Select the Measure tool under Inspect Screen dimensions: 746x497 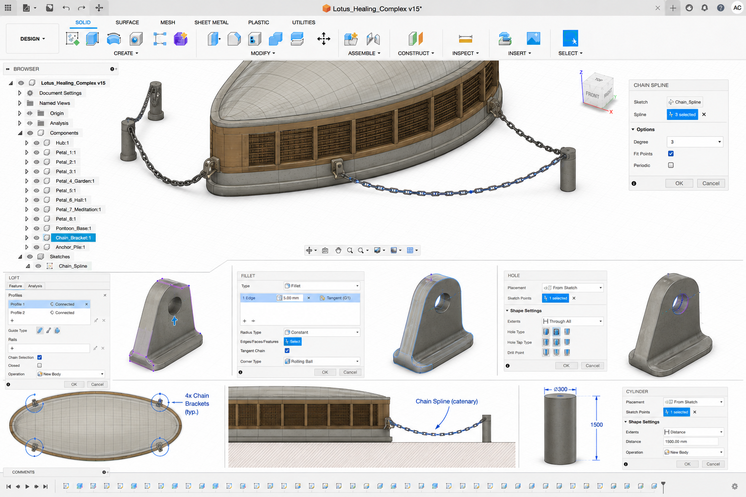tap(465, 39)
